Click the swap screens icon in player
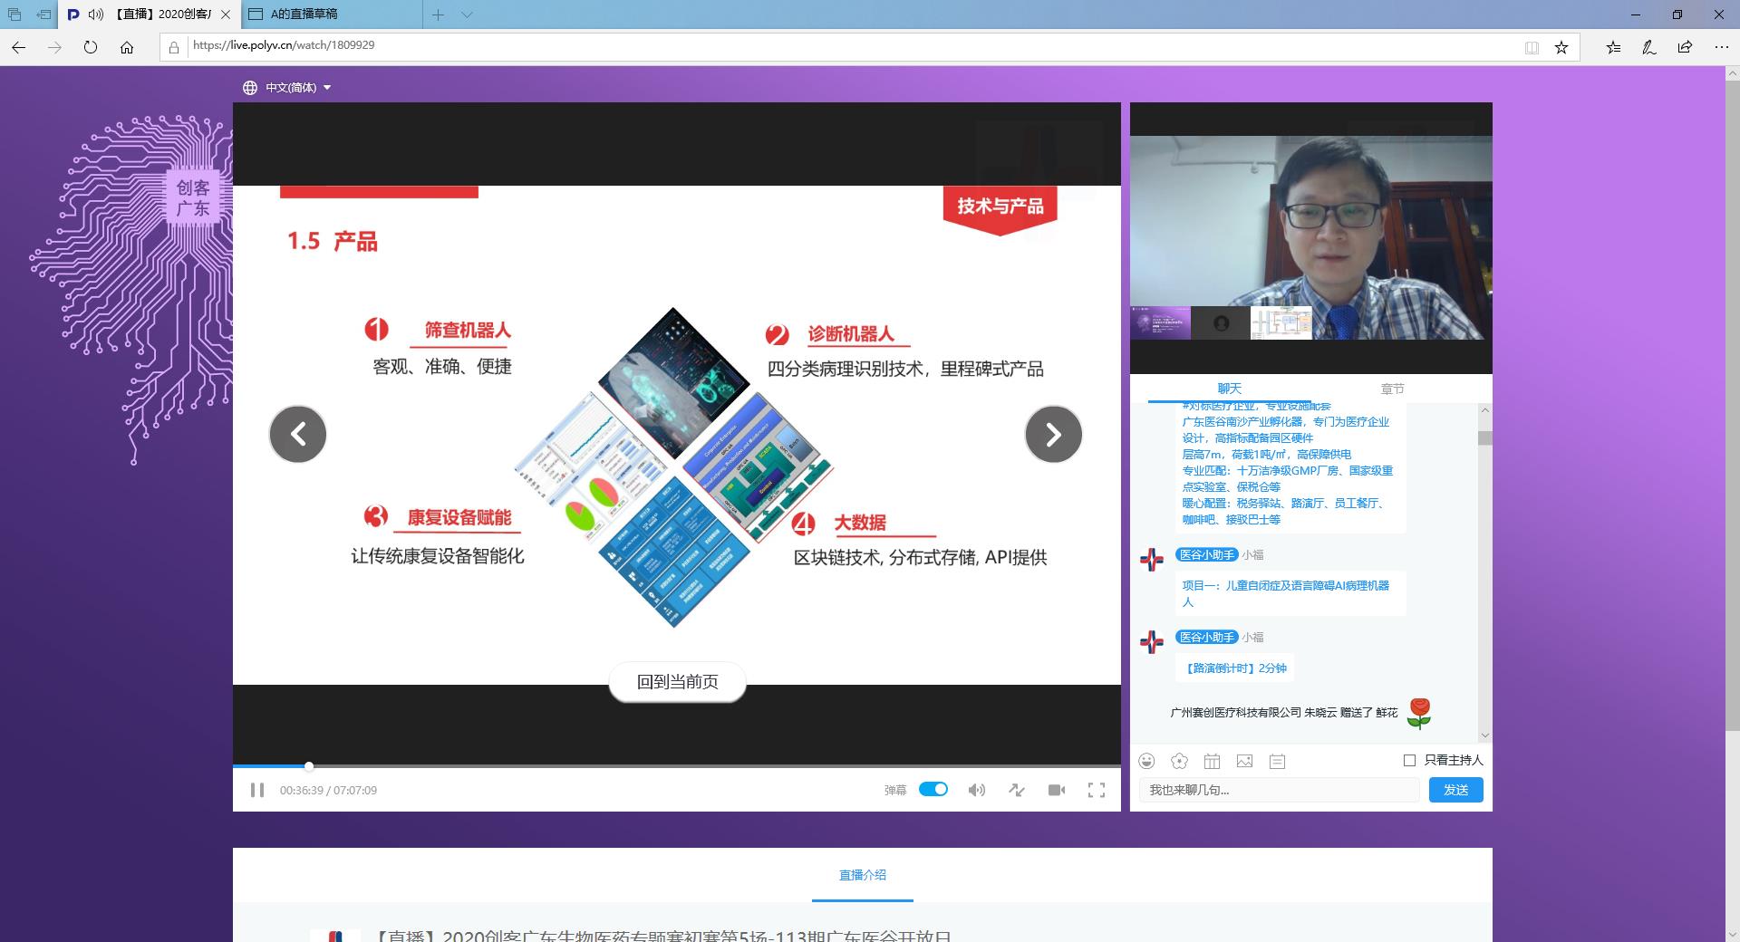Screen dimensions: 1740x942 tap(1017, 790)
